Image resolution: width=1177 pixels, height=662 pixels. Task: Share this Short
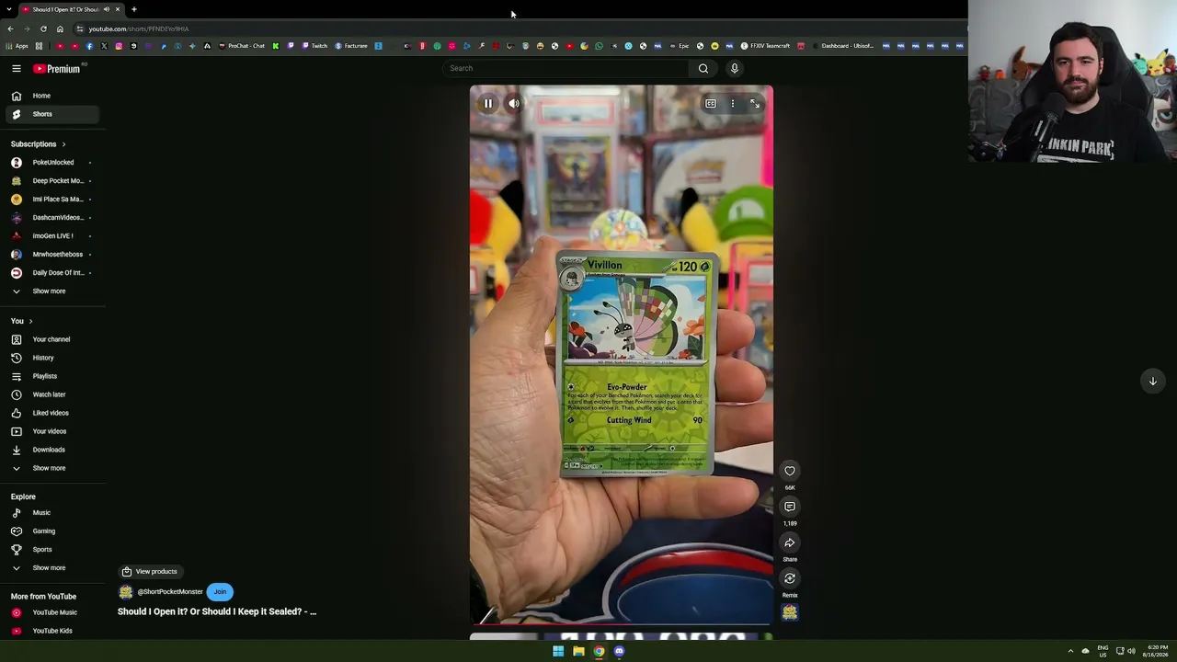coord(790,542)
